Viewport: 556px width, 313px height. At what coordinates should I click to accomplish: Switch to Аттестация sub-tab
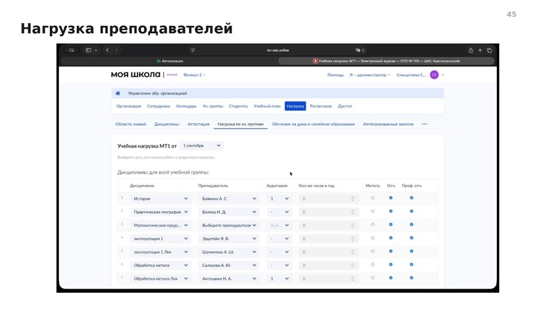(198, 125)
